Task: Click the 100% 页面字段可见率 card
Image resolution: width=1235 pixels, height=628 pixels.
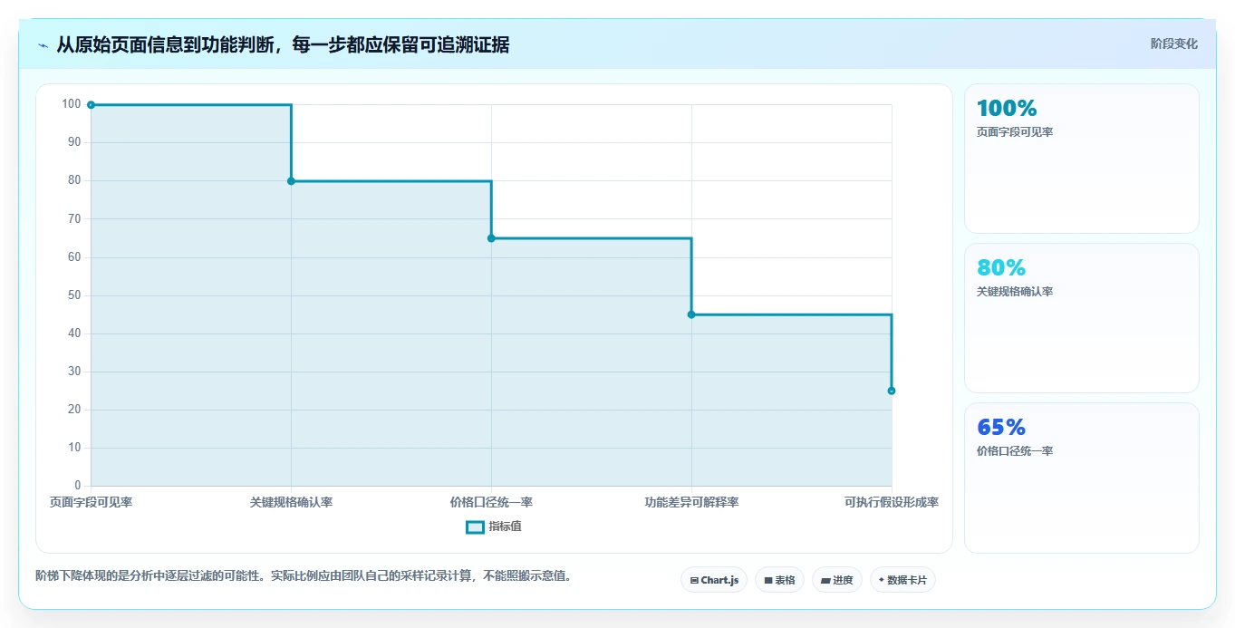Action: click(1082, 159)
